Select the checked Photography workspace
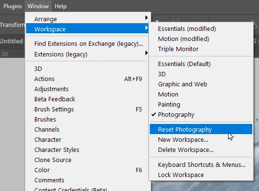 [201, 114]
